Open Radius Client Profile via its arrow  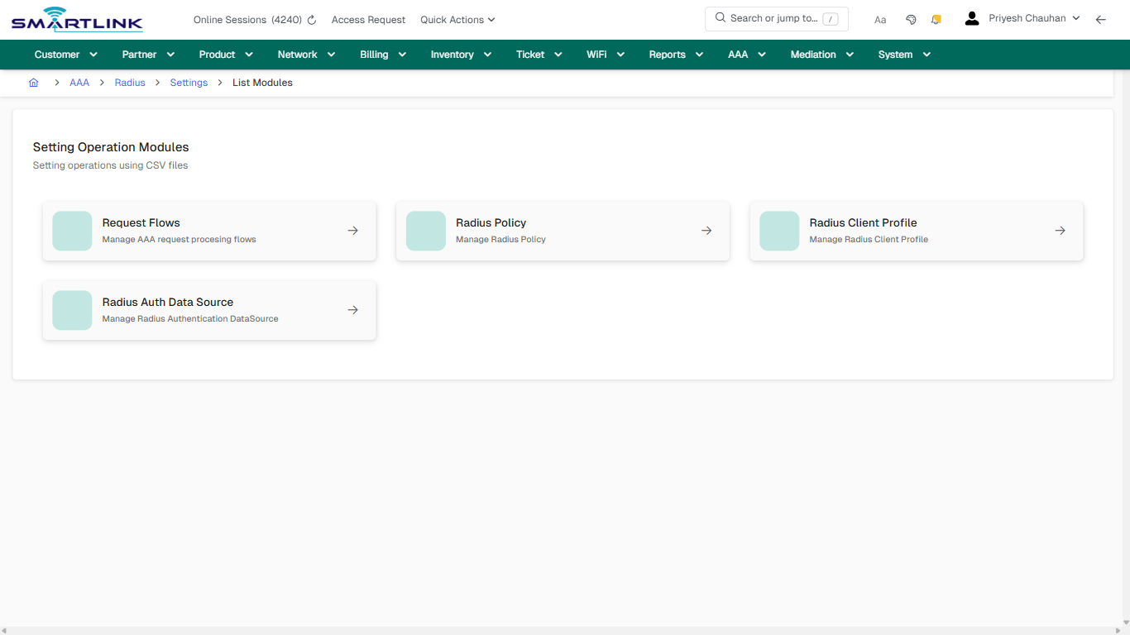coord(1060,230)
